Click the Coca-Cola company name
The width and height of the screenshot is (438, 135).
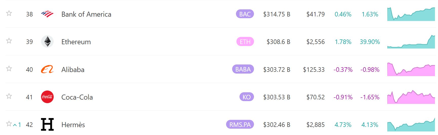point(77,97)
